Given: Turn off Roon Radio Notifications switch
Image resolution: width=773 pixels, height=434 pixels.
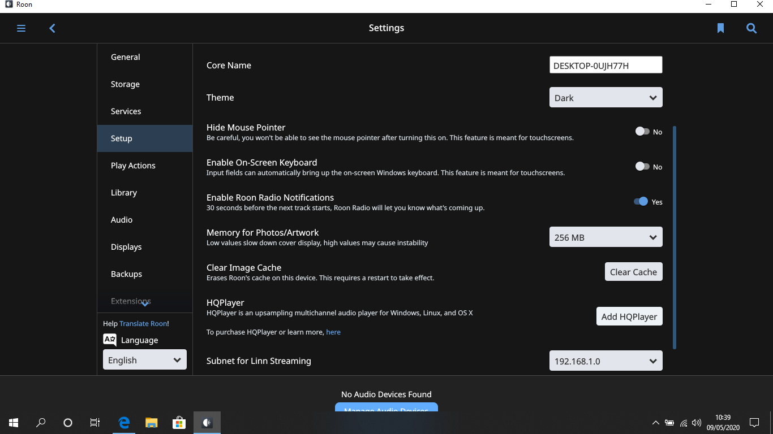Looking at the screenshot, I should click(641, 201).
